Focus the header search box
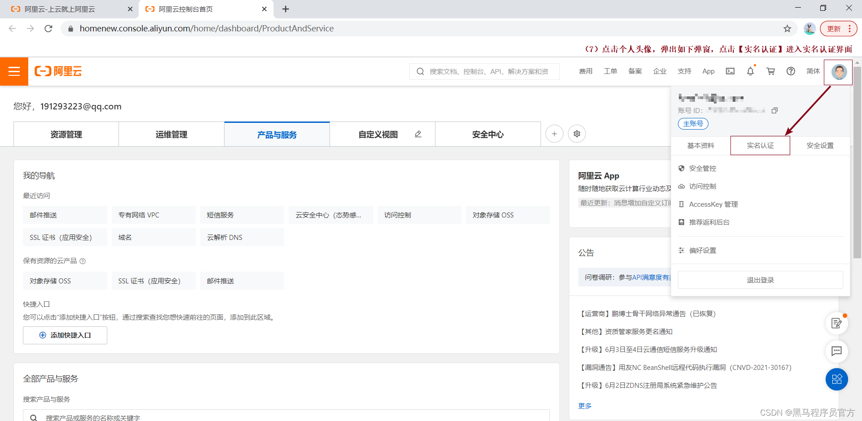This screenshot has height=421, width=862. pyautogui.click(x=484, y=71)
